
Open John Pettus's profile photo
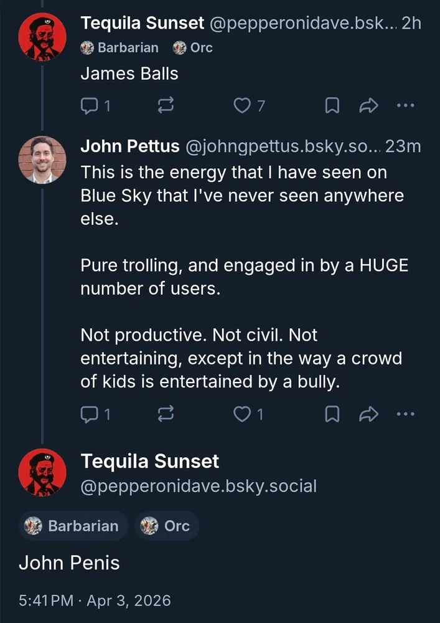pyautogui.click(x=42, y=160)
